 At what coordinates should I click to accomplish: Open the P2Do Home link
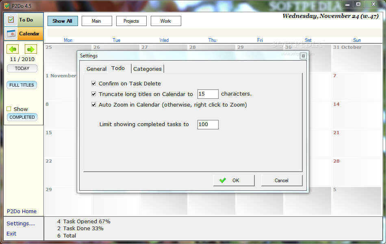pyautogui.click(x=22, y=211)
